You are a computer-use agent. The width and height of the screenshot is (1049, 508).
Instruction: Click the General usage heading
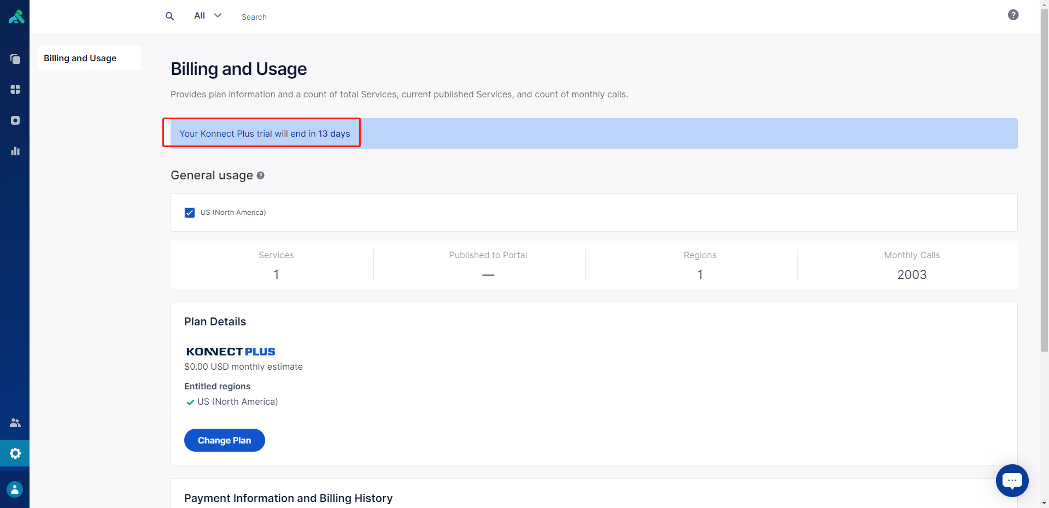pos(212,175)
